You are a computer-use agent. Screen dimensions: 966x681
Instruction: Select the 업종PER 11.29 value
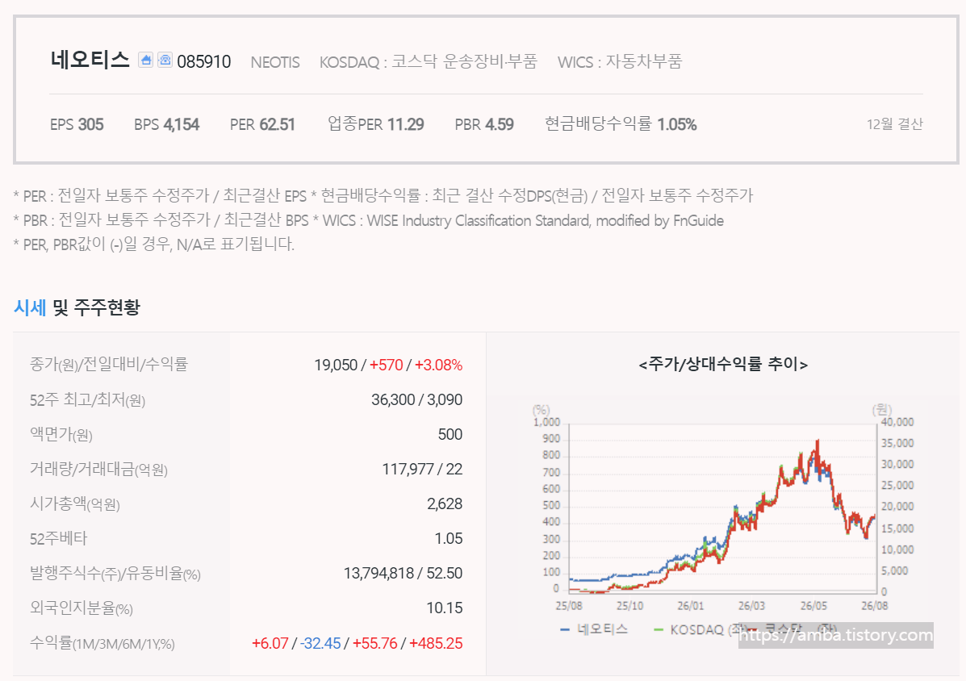pyautogui.click(x=376, y=124)
